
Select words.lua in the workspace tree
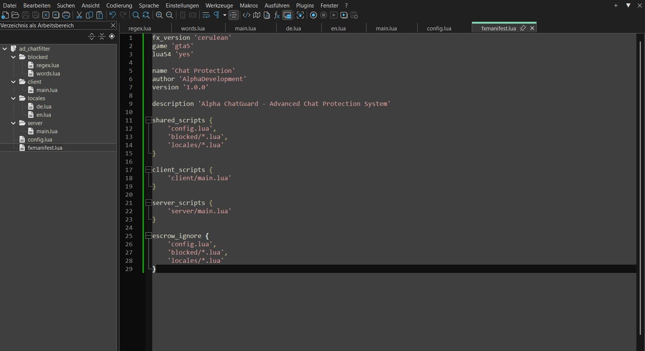tap(48, 74)
